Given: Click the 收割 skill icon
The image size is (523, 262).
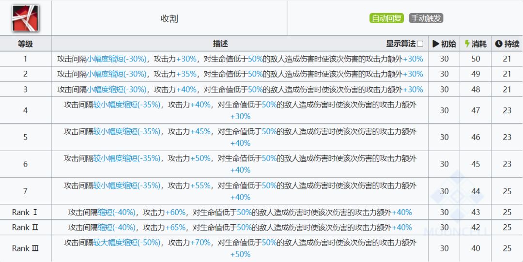Looking at the screenshot, I should tap(25, 18).
